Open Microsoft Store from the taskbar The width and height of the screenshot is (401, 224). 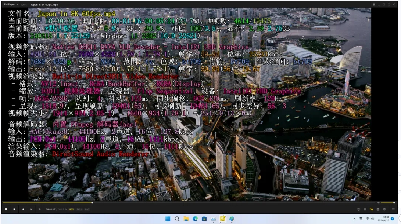pos(204,219)
